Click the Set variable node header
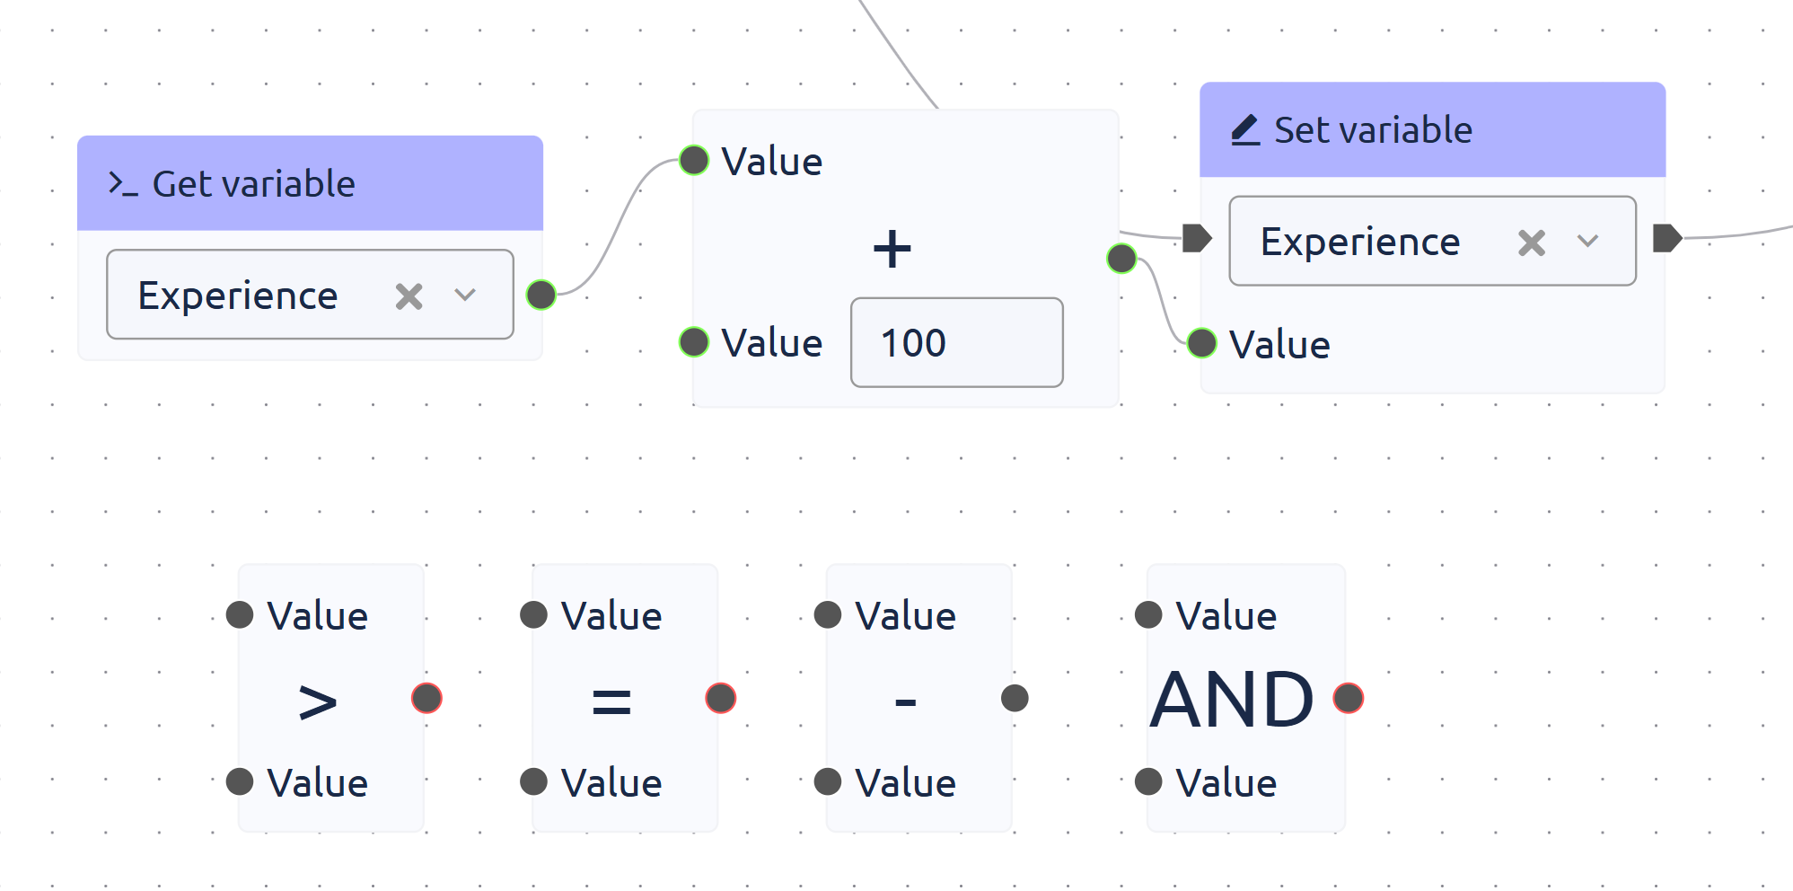This screenshot has width=1793, height=891. point(1526,130)
